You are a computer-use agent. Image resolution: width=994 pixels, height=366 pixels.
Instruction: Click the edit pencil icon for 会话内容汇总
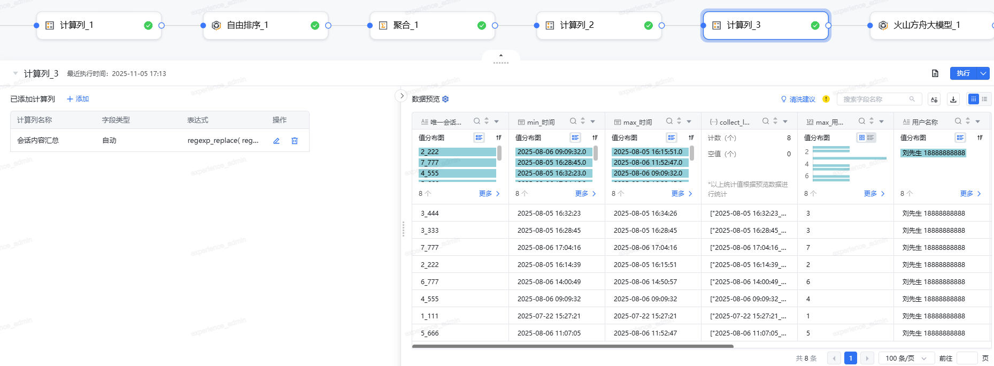tap(276, 141)
